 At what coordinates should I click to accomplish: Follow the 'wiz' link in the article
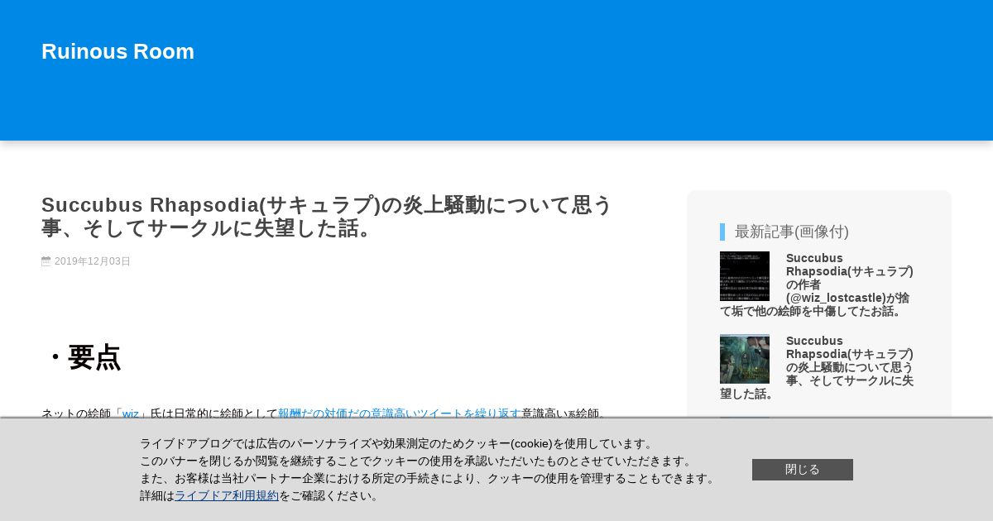(131, 413)
